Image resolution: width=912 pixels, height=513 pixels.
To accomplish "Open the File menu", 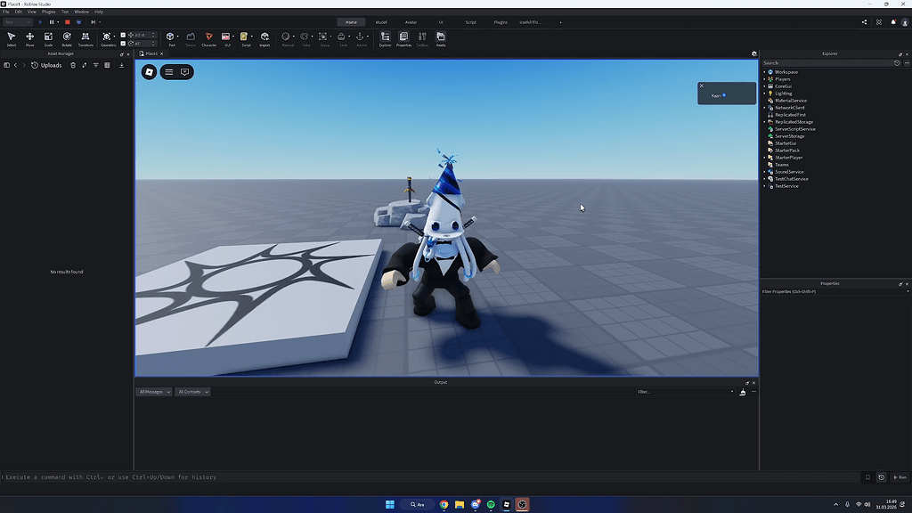I will click(x=6, y=12).
